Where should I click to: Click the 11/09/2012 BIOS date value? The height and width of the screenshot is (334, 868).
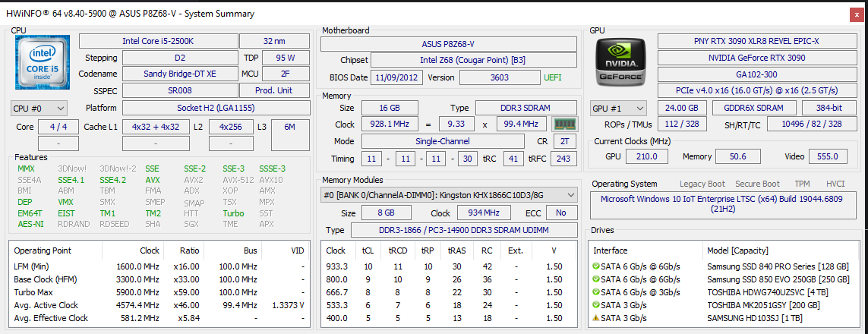397,77
